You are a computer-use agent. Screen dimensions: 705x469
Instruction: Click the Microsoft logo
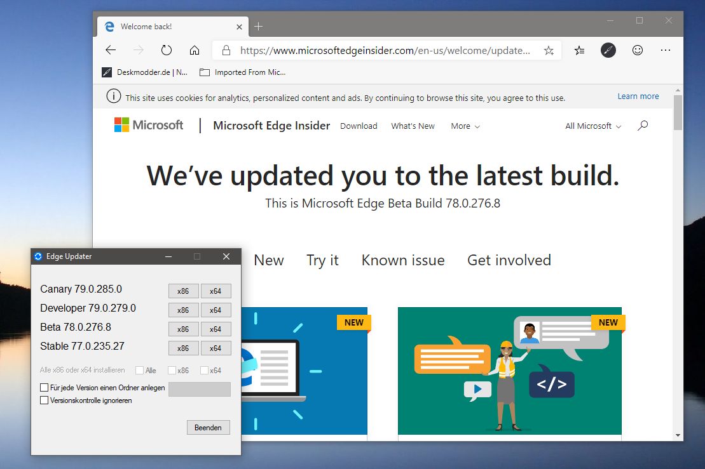pyautogui.click(x=149, y=125)
